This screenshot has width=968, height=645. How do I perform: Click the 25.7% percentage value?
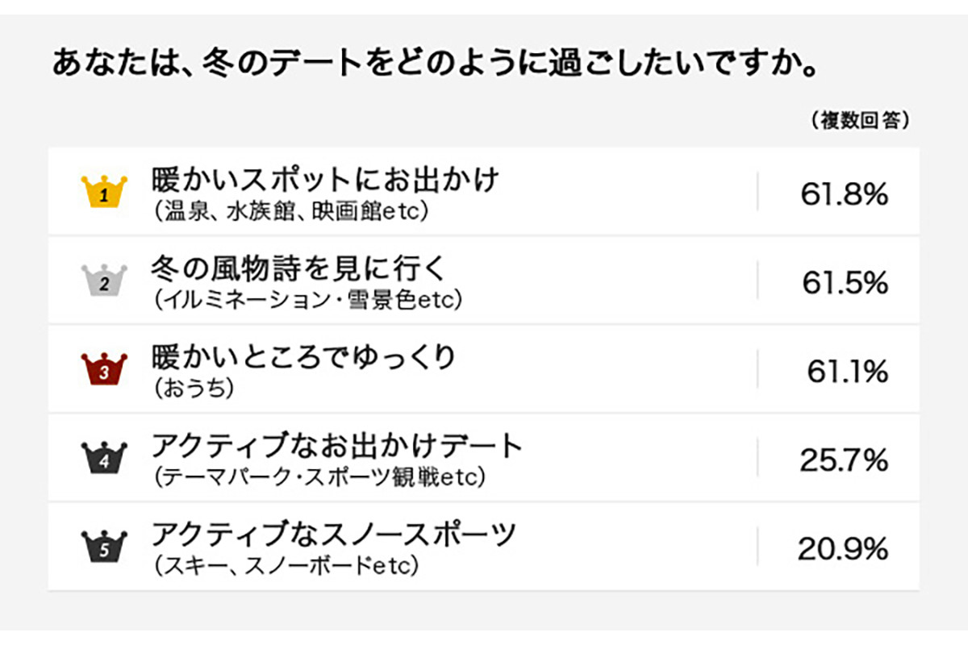(844, 460)
